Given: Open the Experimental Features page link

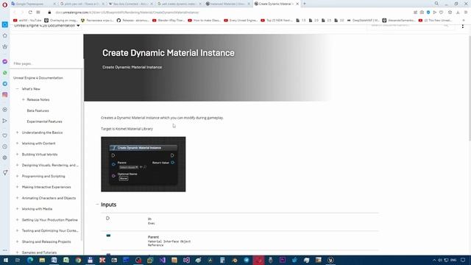Looking at the screenshot, I should coord(44,121).
